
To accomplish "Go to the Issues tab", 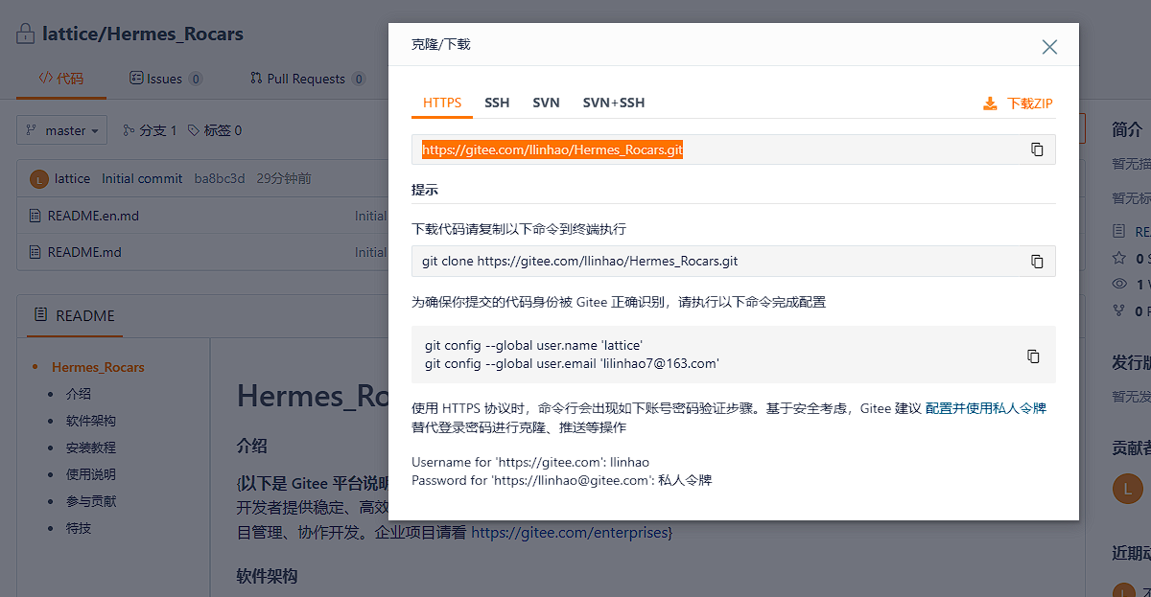I will tap(166, 79).
